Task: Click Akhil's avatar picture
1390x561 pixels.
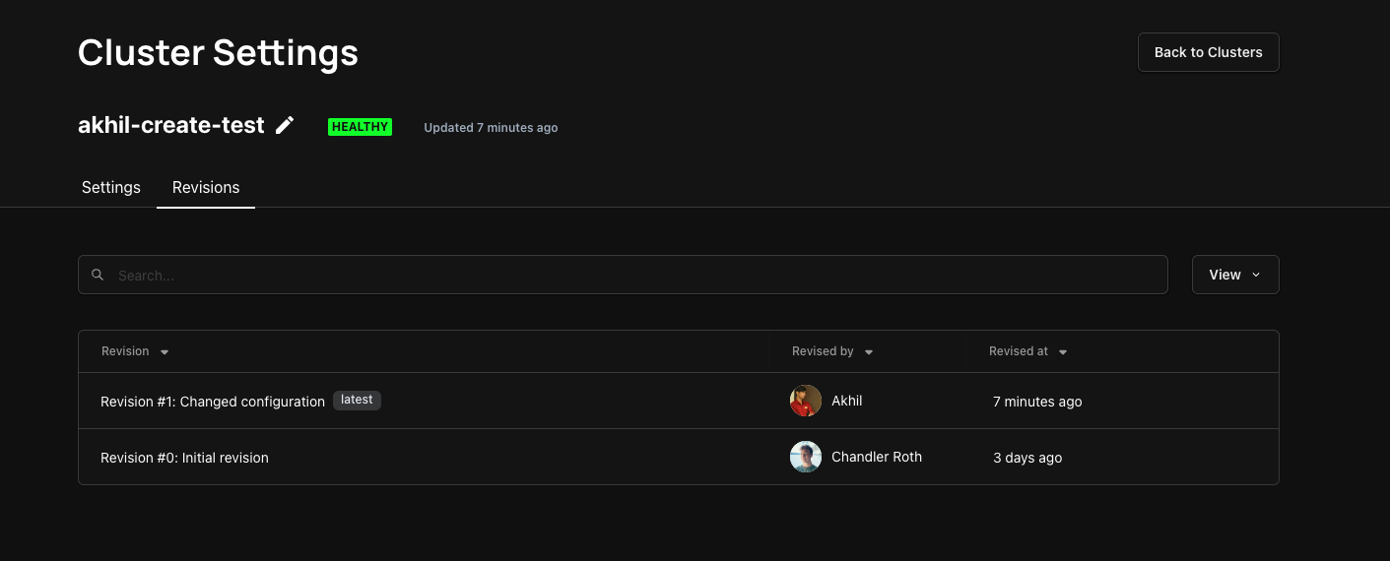Action: tap(806, 401)
